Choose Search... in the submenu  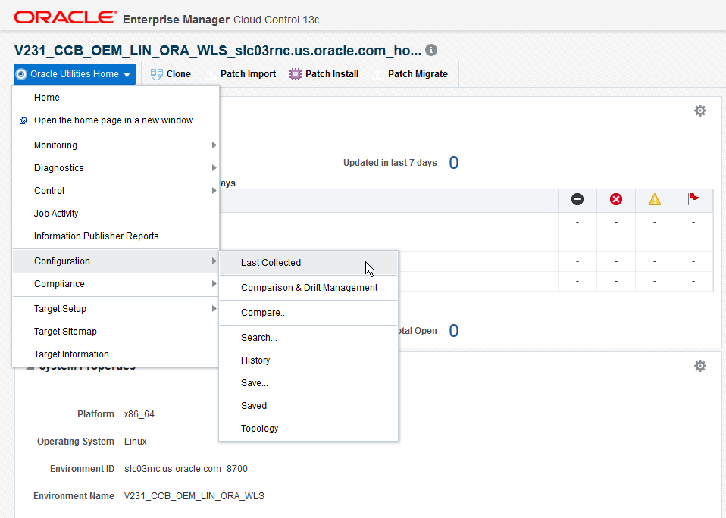click(x=308, y=338)
